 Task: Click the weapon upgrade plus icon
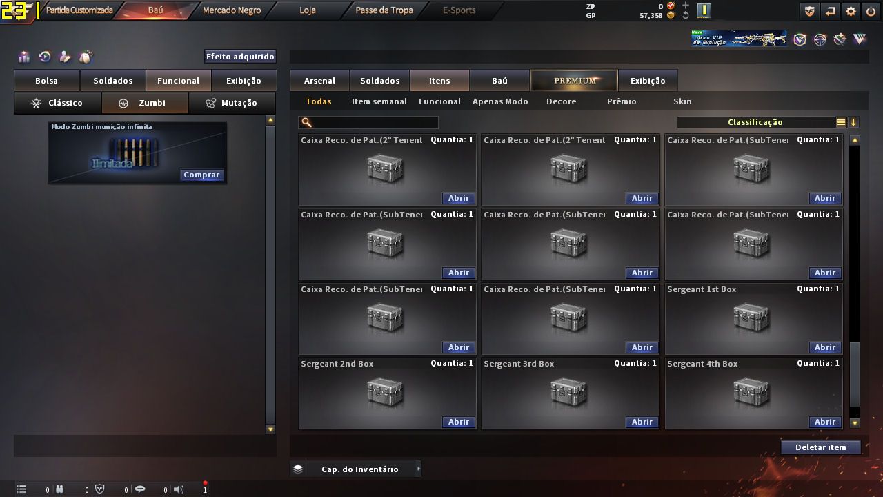click(x=840, y=39)
